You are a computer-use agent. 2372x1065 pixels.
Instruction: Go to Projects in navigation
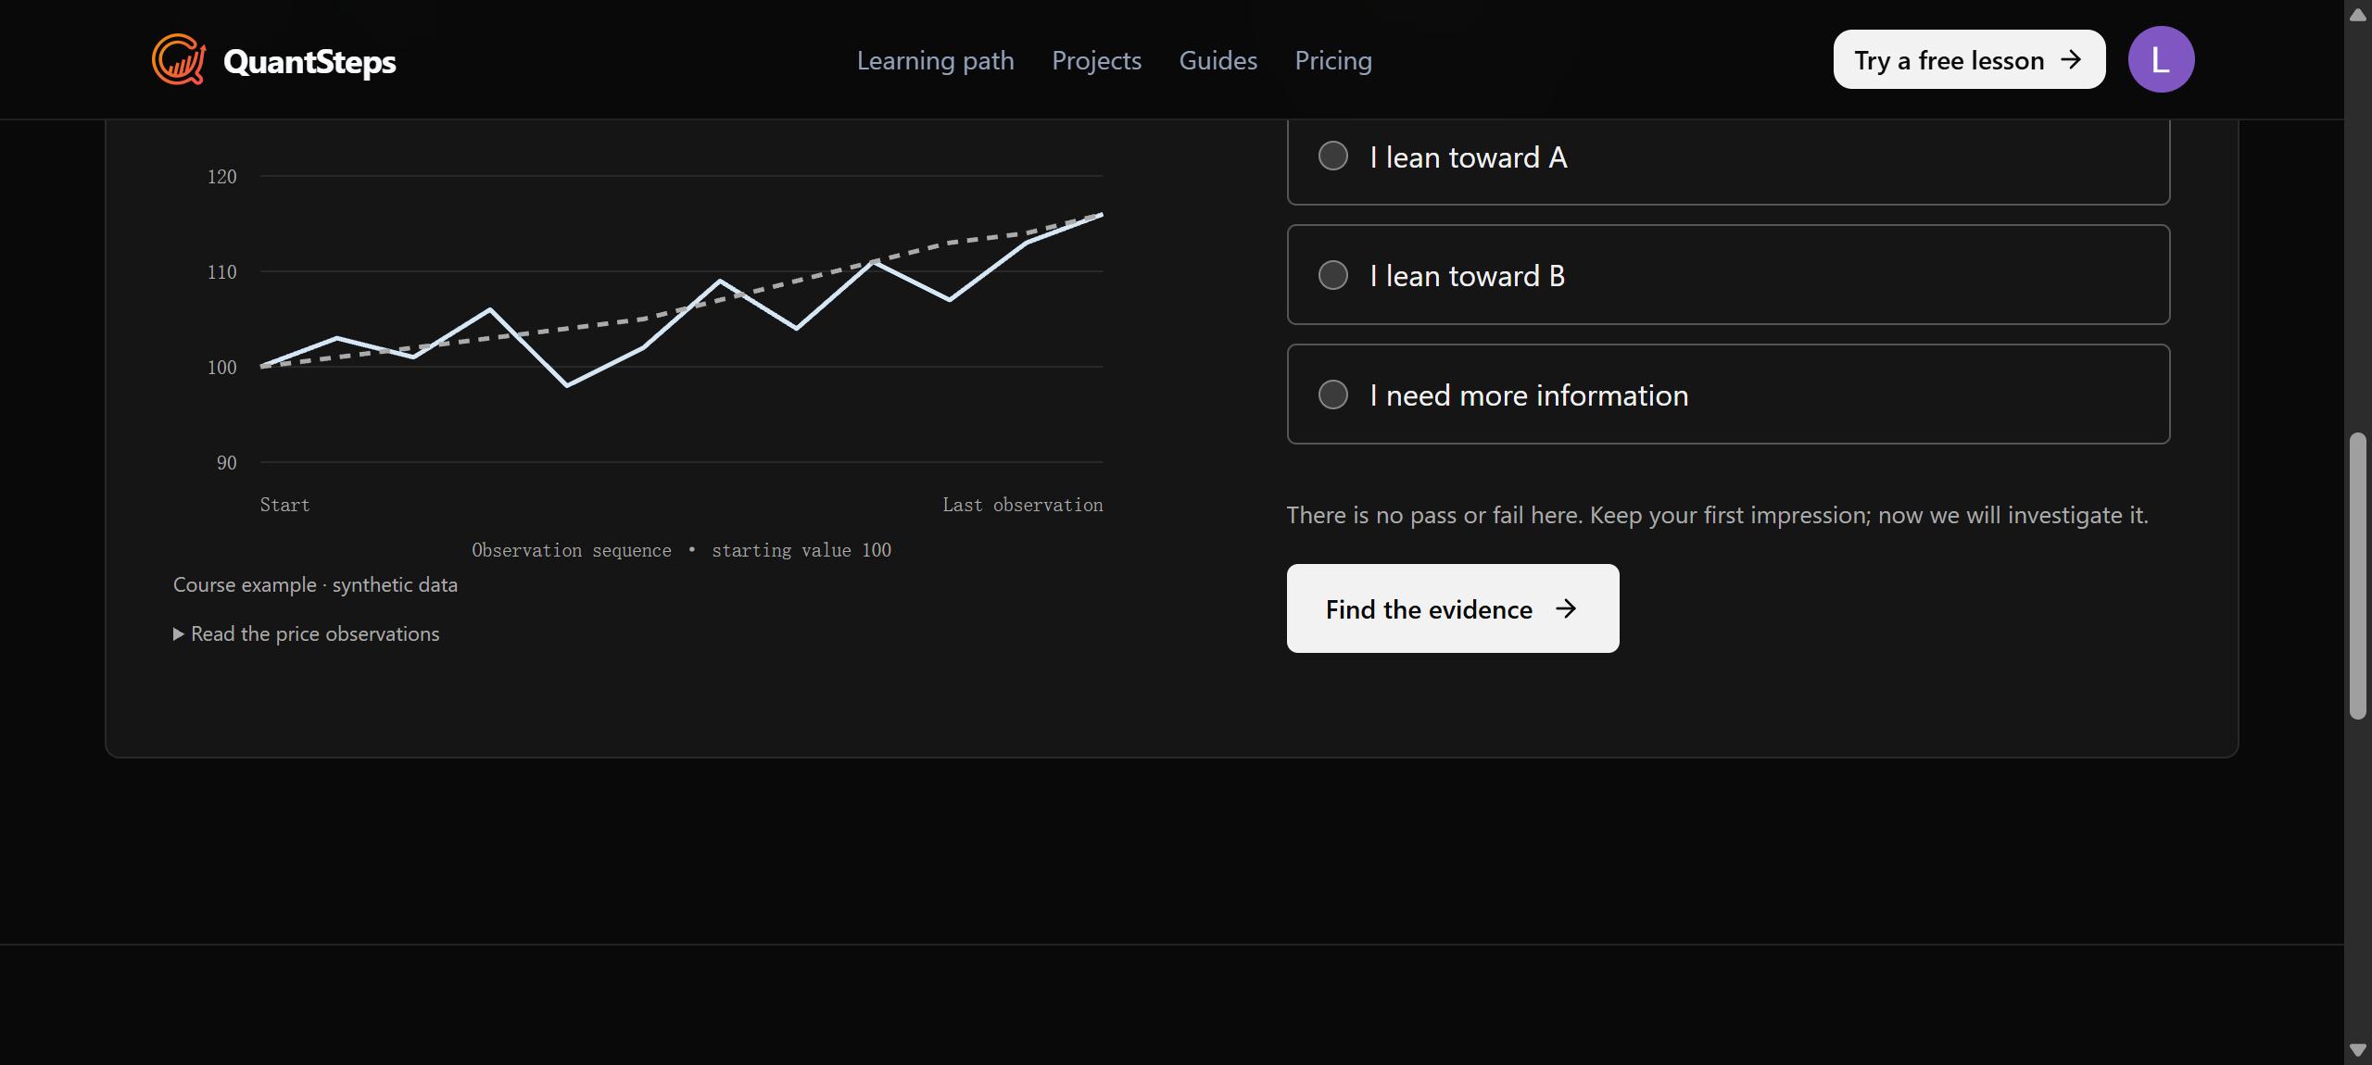(x=1096, y=60)
